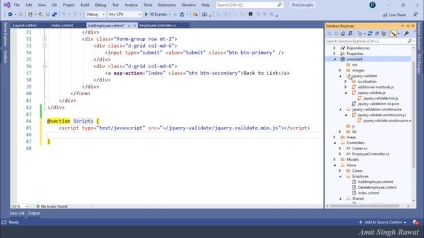Open the Build menu
The image size is (424, 238).
pyautogui.click(x=85, y=5)
